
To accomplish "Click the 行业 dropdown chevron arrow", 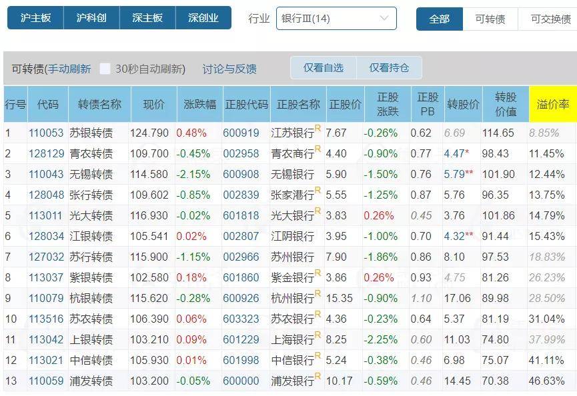I will tap(384, 18).
